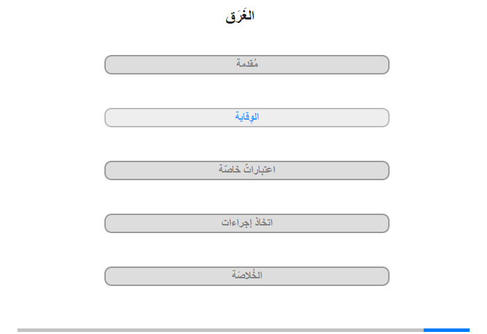Click the blue progress indicator segment
487x334 pixels.
(x=447, y=330)
